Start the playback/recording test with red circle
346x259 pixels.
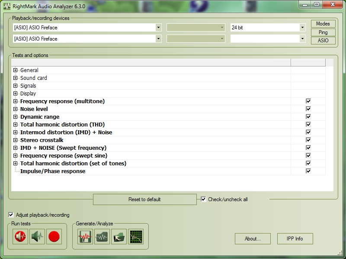pyautogui.click(x=54, y=237)
